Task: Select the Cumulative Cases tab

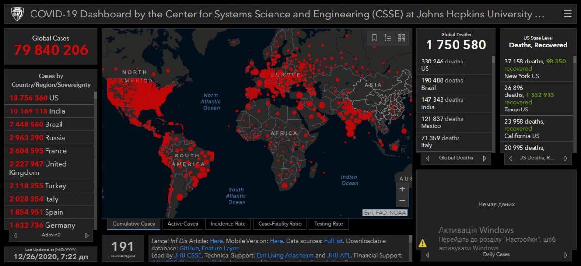Action: [x=134, y=224]
